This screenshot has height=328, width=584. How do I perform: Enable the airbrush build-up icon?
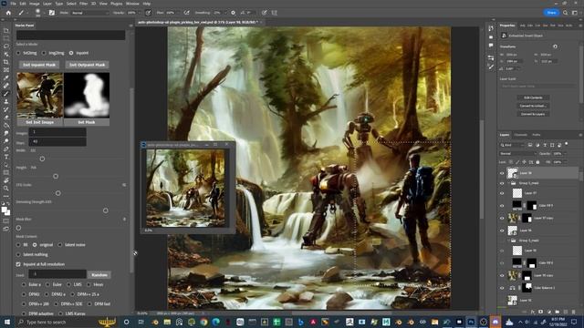[x=186, y=13]
